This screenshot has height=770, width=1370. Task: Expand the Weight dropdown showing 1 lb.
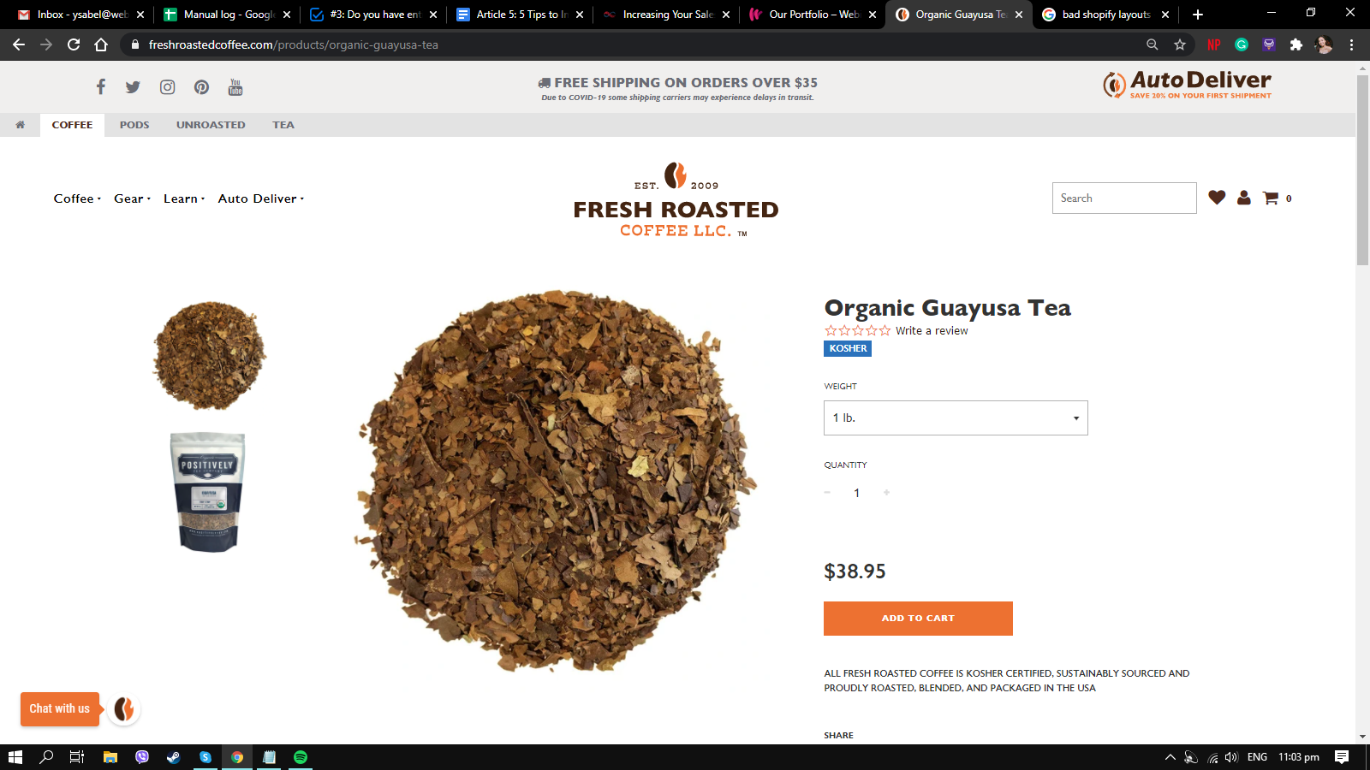point(956,418)
